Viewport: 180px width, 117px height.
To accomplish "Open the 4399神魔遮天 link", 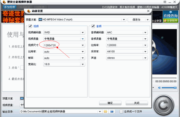I will 169,7.
